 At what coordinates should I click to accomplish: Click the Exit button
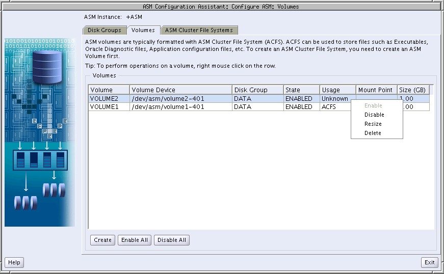pos(429,262)
